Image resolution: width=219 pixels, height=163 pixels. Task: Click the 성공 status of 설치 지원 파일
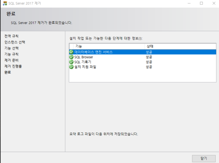point(149,67)
